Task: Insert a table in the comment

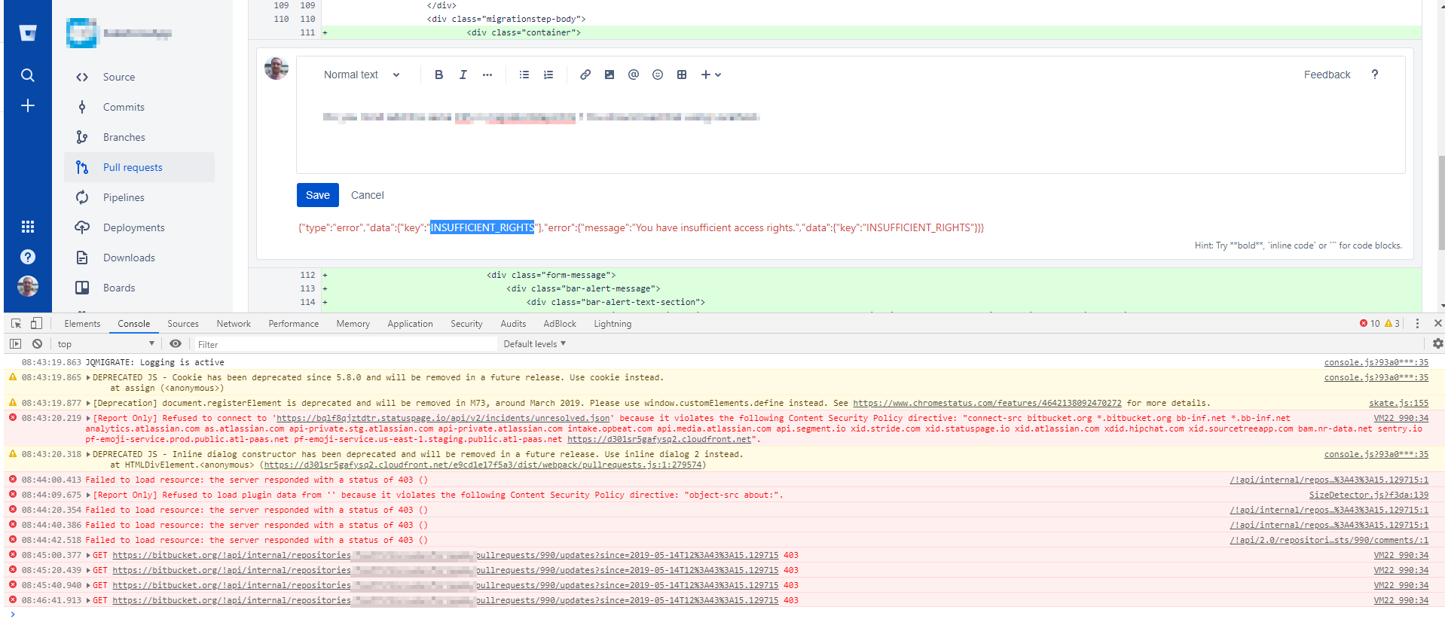Action: click(682, 75)
